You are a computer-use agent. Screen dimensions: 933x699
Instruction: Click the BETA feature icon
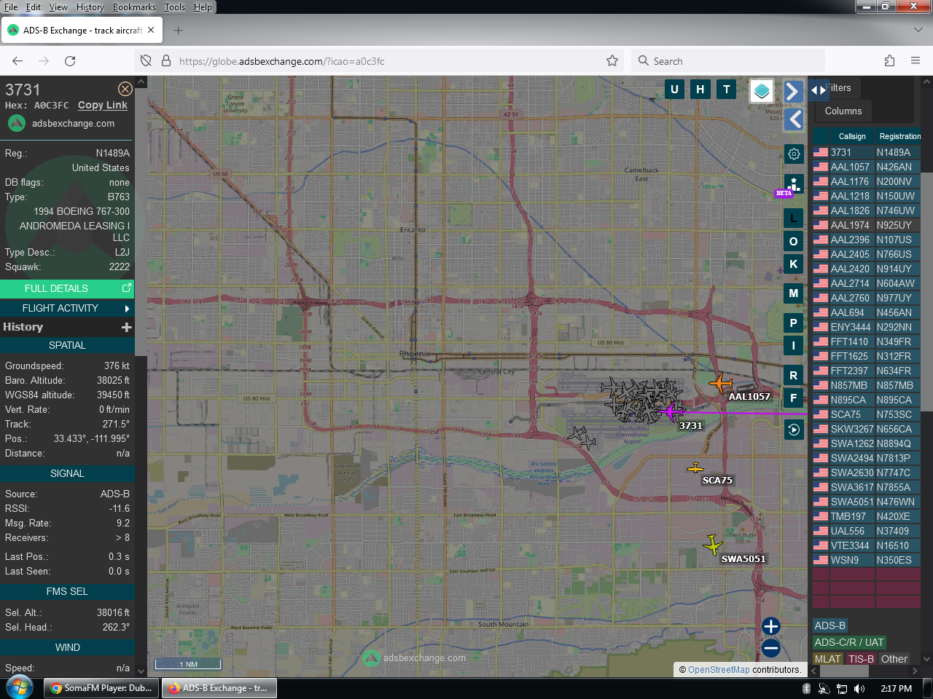pos(793,185)
